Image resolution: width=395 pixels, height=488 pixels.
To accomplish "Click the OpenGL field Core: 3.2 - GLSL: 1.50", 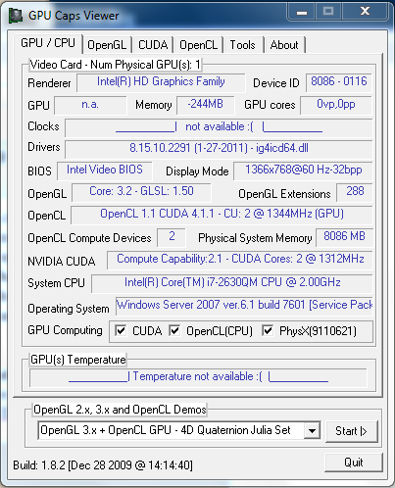I will click(x=141, y=192).
